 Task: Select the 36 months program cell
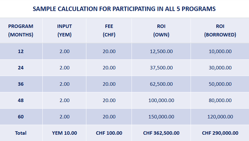(x=21, y=84)
